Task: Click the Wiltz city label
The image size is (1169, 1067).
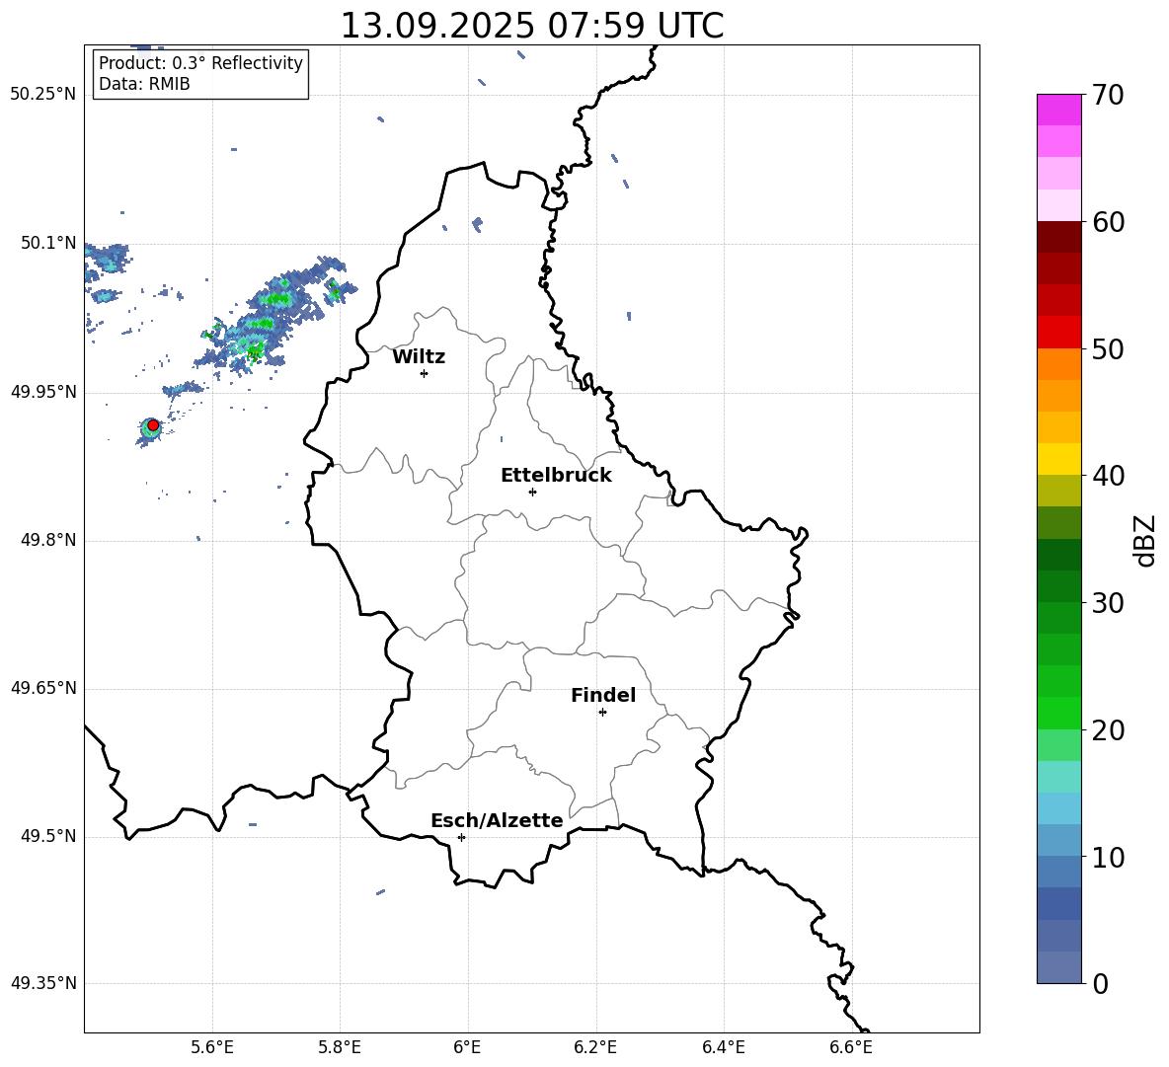Action: pos(419,357)
